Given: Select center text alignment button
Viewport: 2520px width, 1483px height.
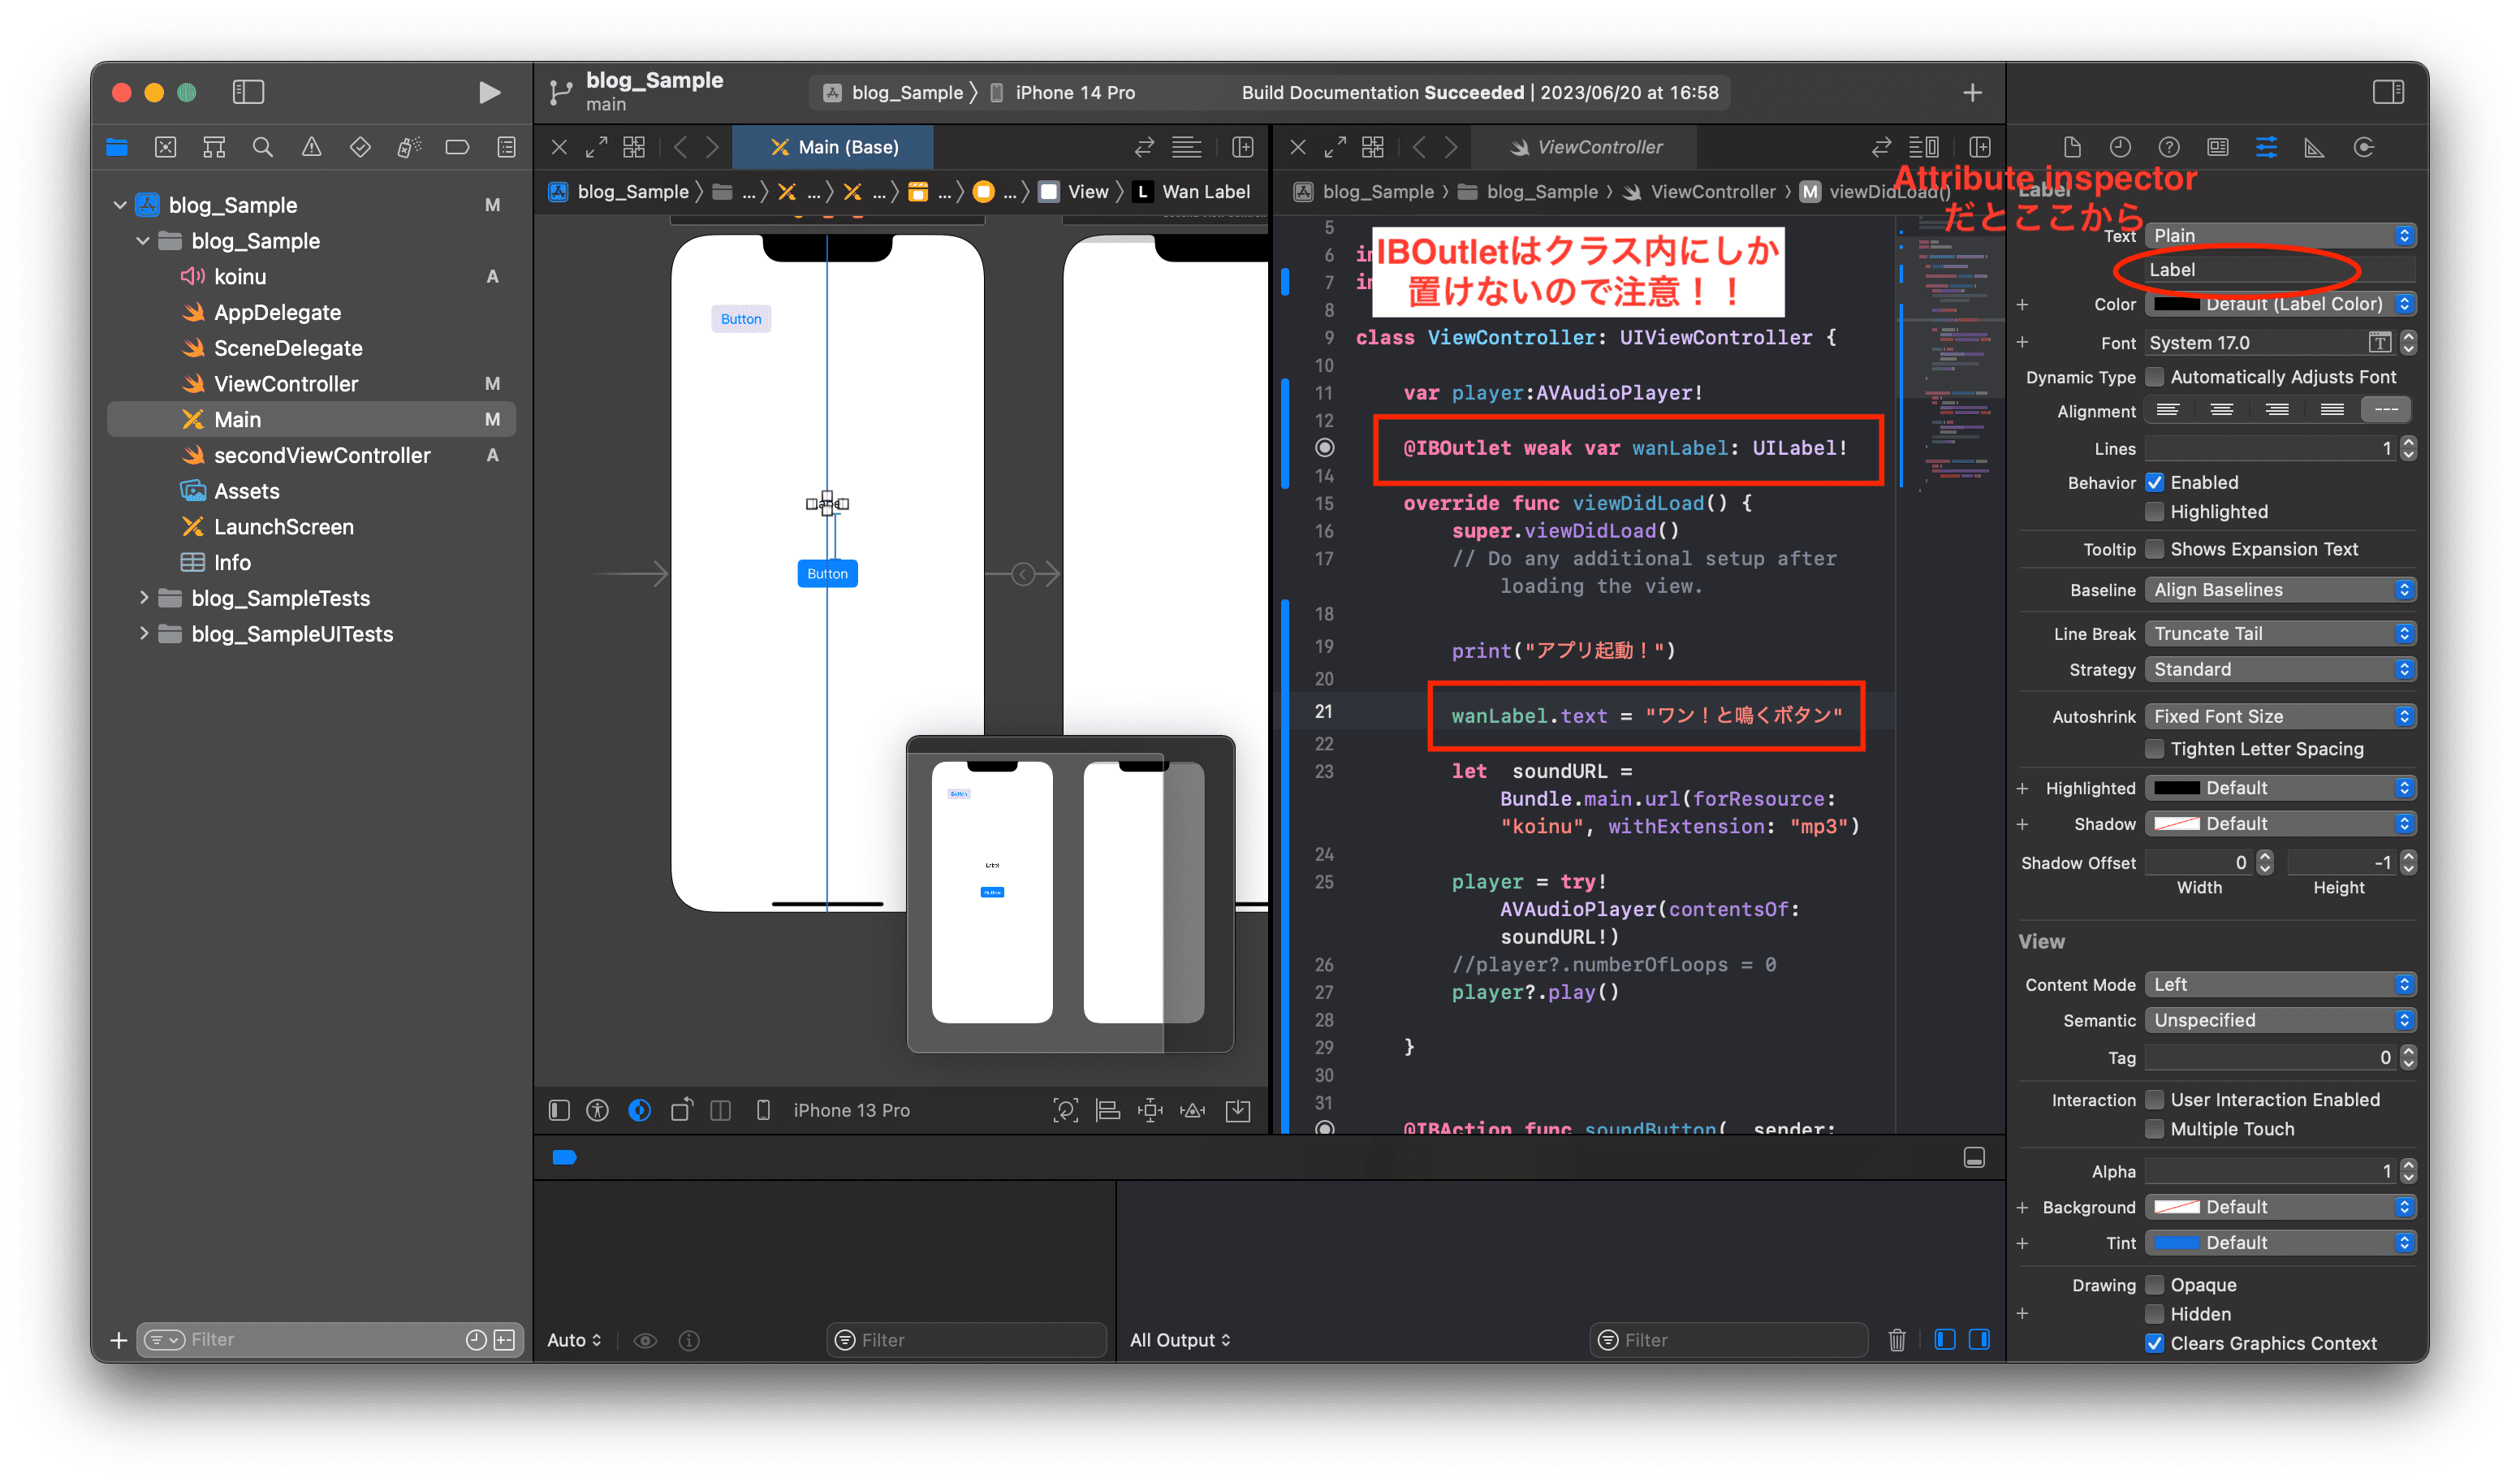Looking at the screenshot, I should coord(2222,410).
